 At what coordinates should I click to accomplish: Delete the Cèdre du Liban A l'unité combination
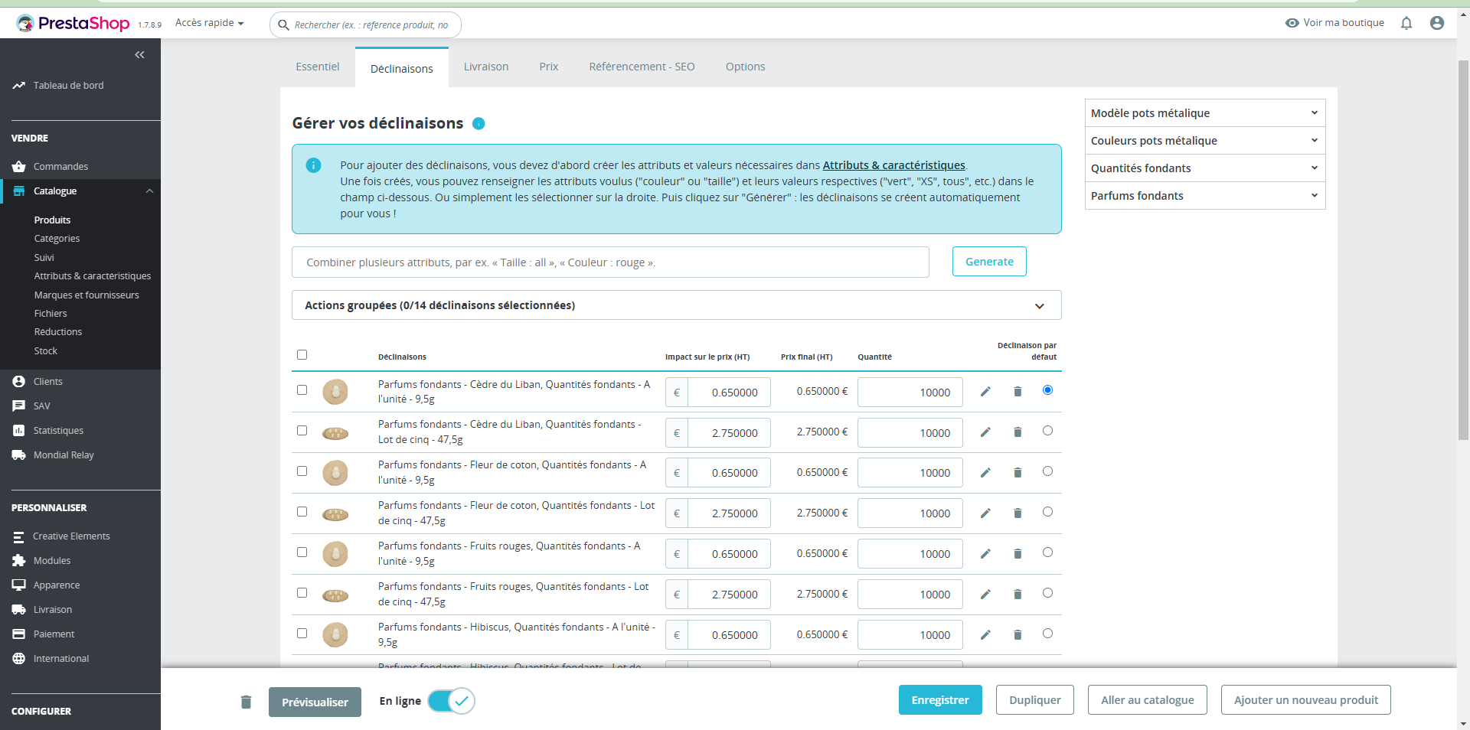coord(1018,392)
